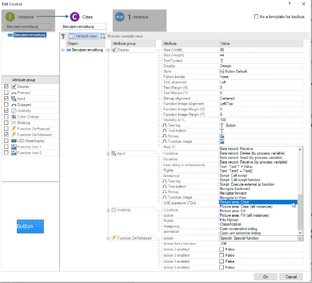
Task: Toggle the Function OnReleased group checkbox
Action: click(x=6, y=135)
